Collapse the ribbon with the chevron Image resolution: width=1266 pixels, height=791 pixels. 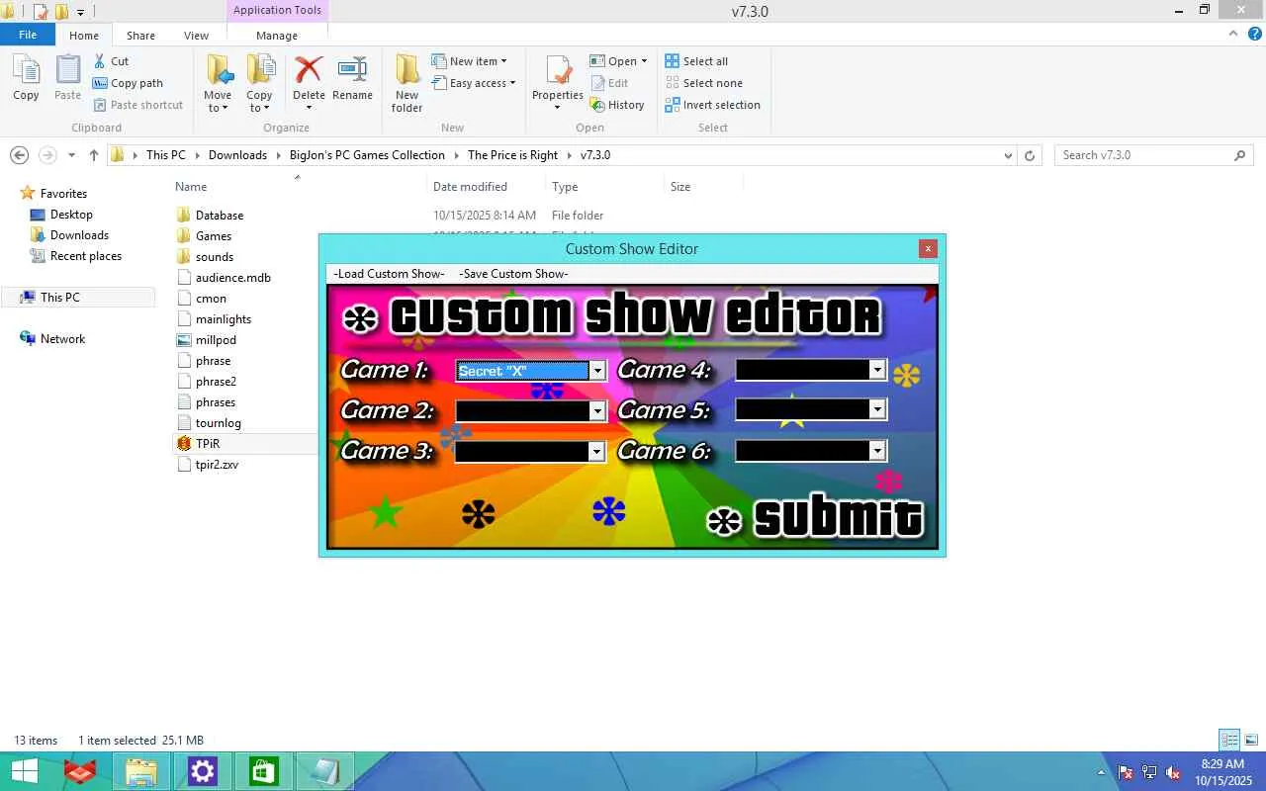pyautogui.click(x=1231, y=34)
